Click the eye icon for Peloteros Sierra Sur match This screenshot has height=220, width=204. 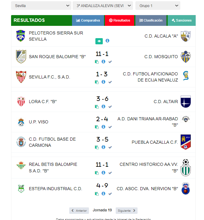(x=99, y=41)
